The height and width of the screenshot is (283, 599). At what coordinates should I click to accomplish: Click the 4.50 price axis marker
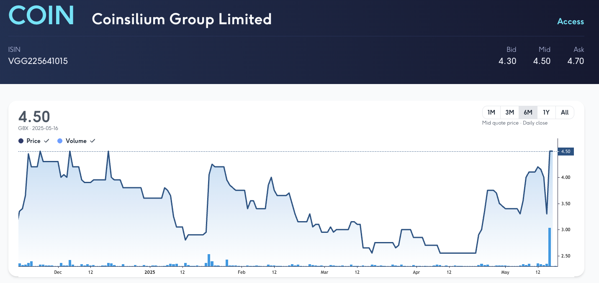[566, 151]
